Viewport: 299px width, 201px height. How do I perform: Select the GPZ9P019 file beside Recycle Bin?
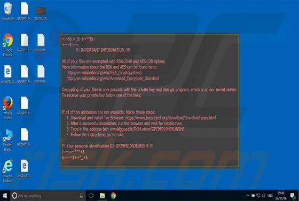pos(24,11)
